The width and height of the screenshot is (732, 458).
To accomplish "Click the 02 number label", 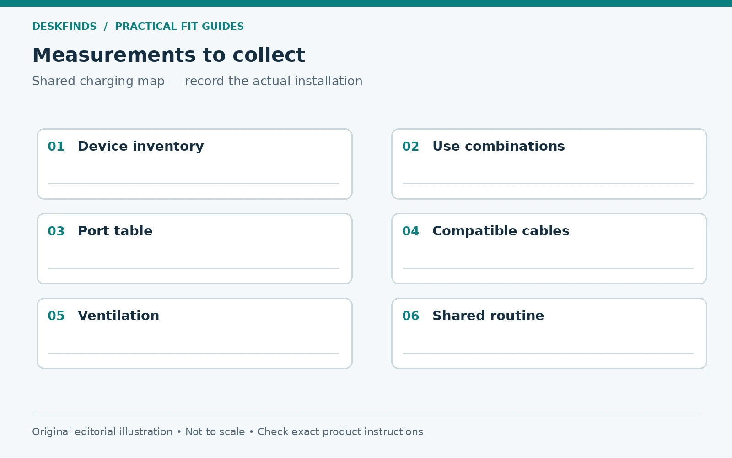I will tap(411, 147).
